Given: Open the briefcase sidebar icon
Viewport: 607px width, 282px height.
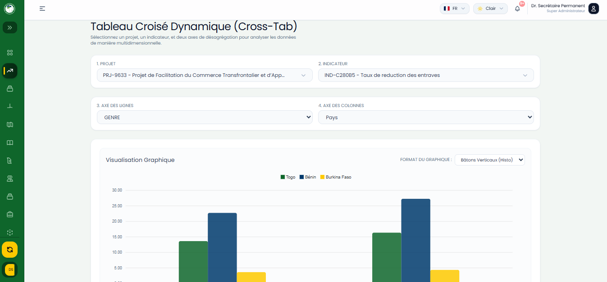Looking at the screenshot, I should coord(10,215).
